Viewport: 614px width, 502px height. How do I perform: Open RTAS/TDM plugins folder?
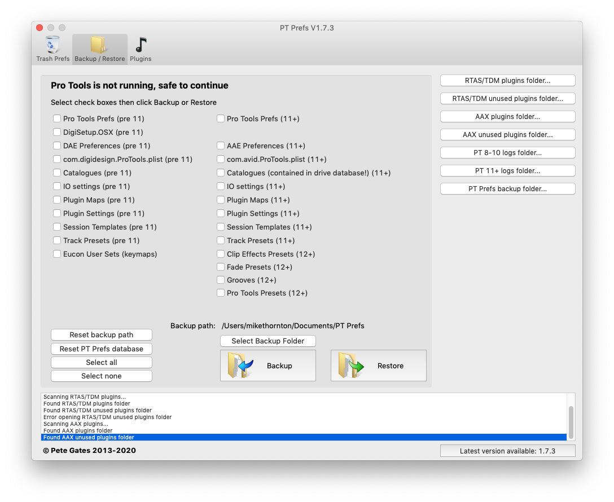(x=507, y=80)
